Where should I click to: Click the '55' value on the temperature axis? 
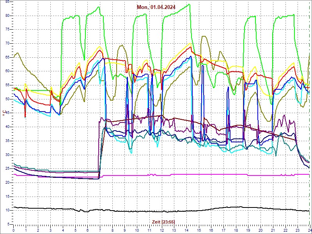(7, 85)
